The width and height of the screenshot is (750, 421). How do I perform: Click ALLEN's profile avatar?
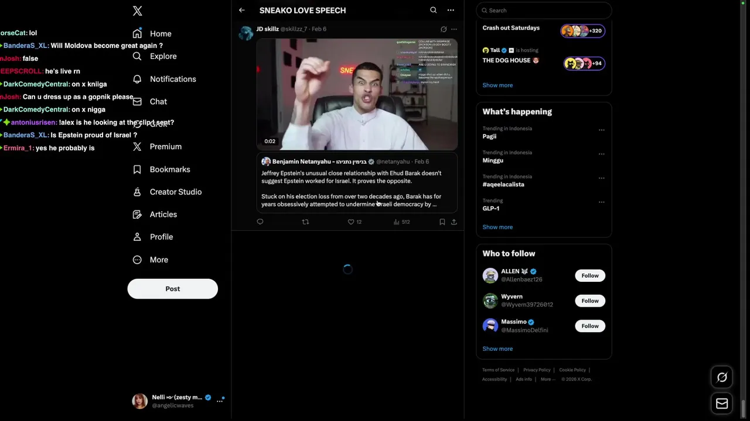click(x=490, y=275)
